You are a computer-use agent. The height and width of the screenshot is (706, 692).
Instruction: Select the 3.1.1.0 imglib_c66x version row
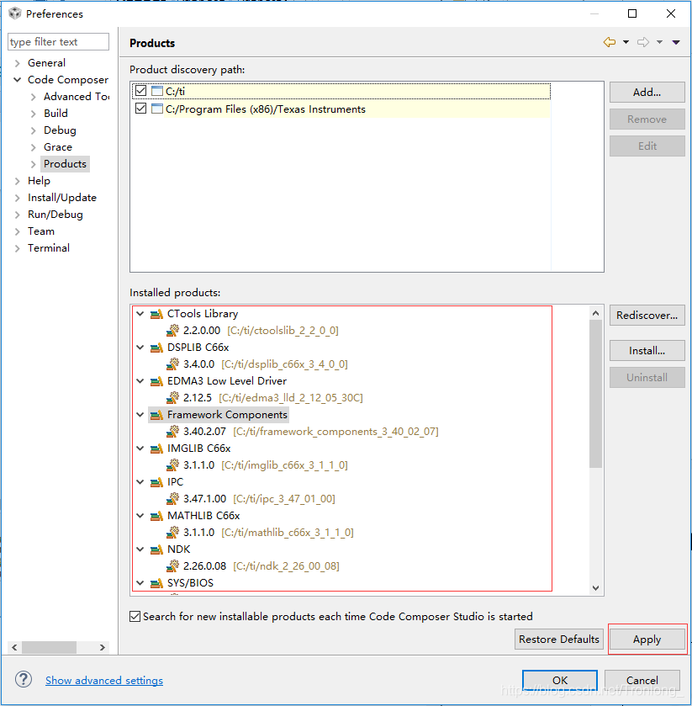coord(257,465)
